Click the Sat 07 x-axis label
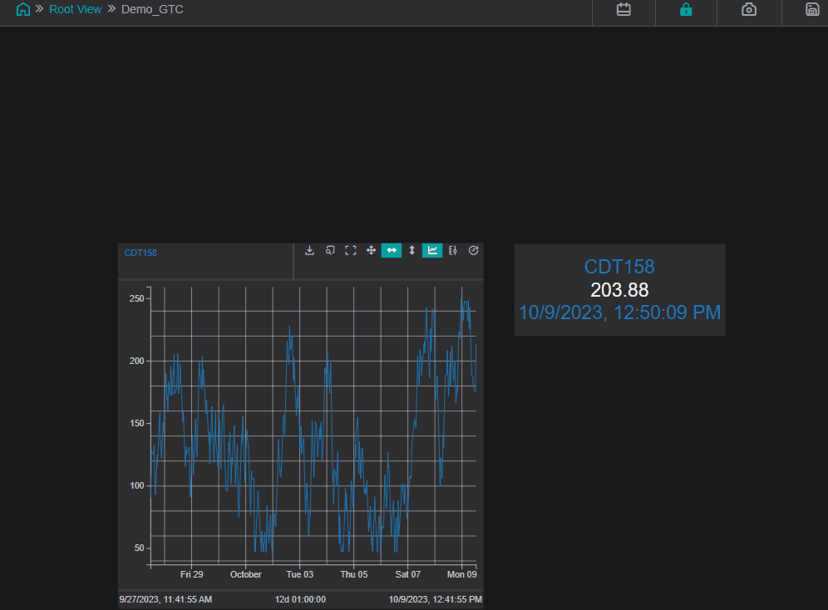 pos(407,574)
